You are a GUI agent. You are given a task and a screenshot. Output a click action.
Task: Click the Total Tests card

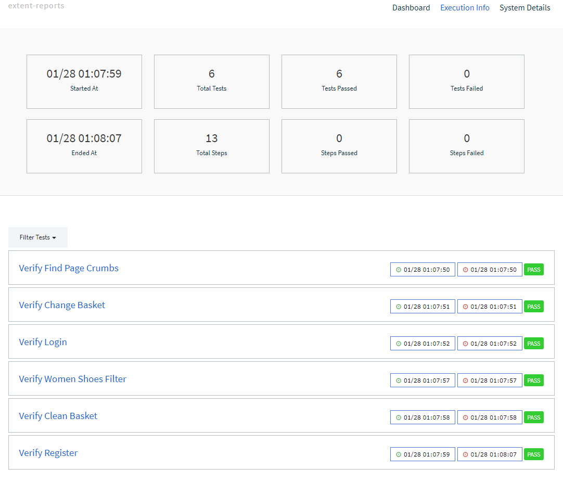(x=211, y=82)
